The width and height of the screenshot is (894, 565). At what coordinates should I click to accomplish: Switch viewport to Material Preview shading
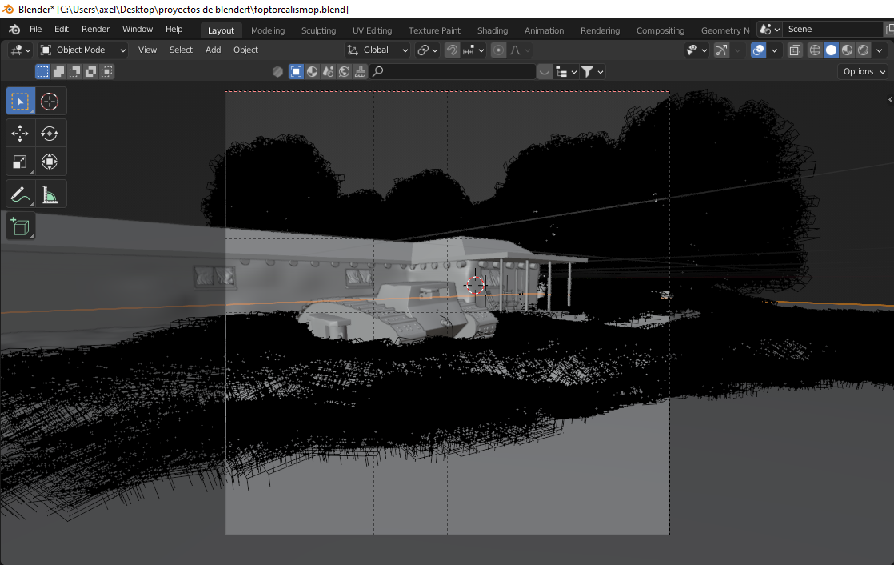coord(848,50)
